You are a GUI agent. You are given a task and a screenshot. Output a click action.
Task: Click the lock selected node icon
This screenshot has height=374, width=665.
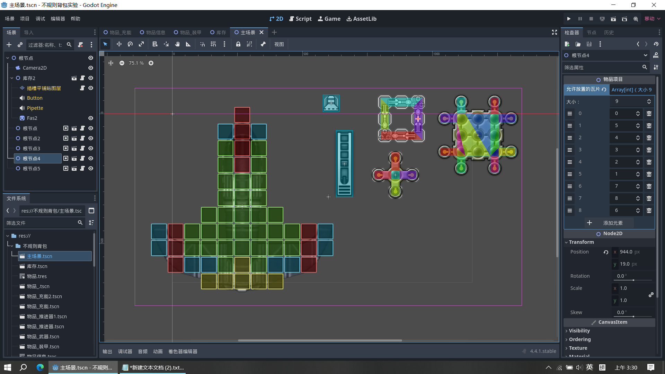click(x=238, y=44)
